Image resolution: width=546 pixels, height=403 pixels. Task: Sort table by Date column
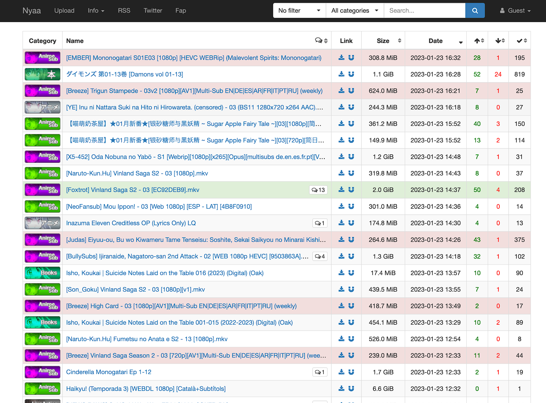[x=436, y=41]
